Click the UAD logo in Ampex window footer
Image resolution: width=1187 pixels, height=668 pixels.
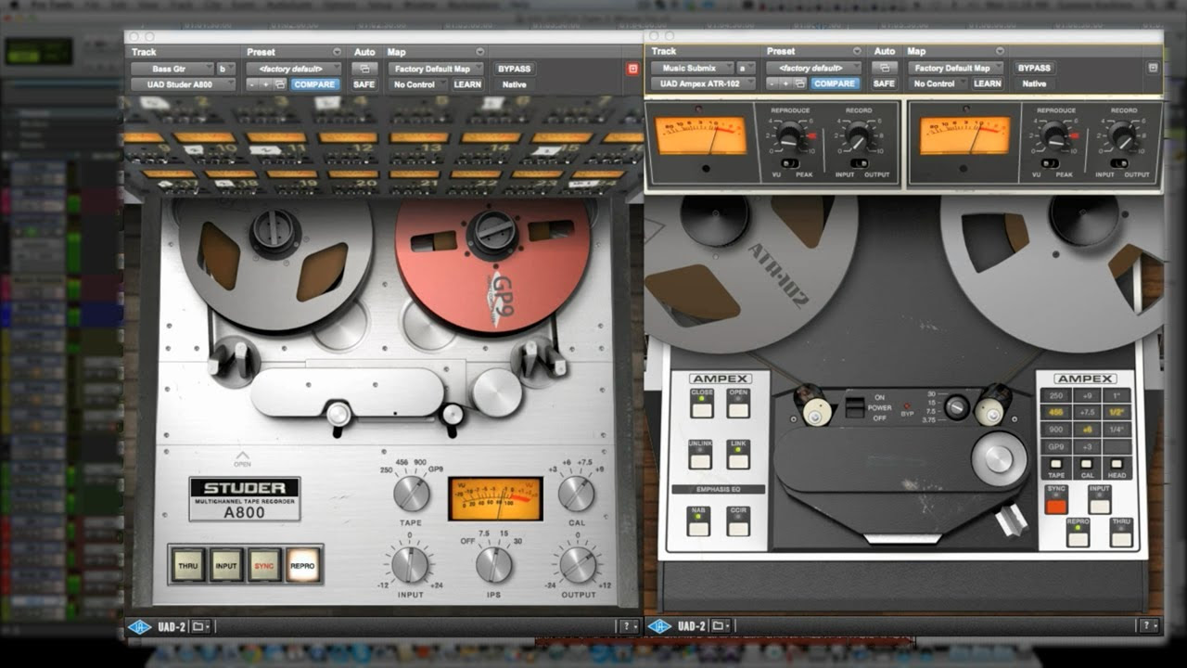[x=658, y=626]
